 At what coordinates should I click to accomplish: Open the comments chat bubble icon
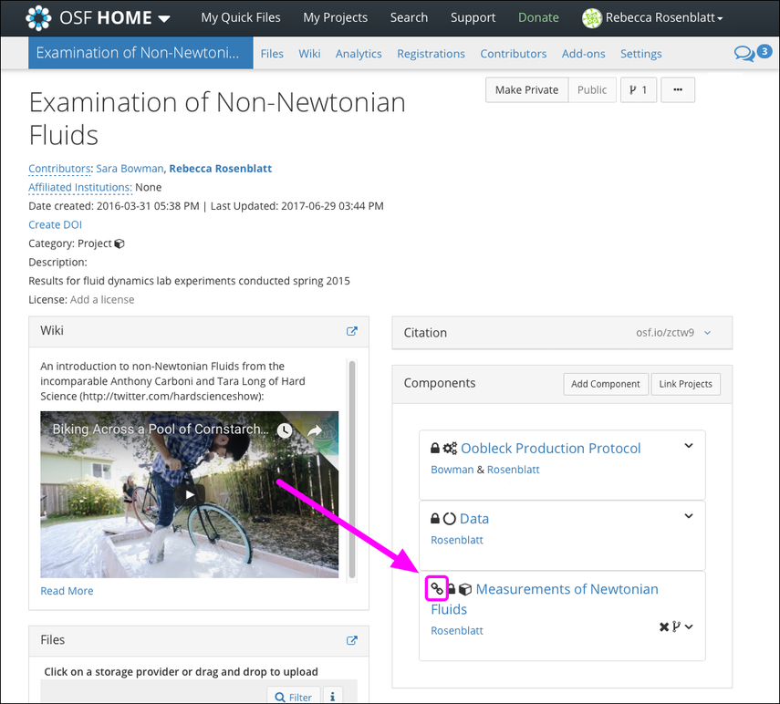pos(744,53)
